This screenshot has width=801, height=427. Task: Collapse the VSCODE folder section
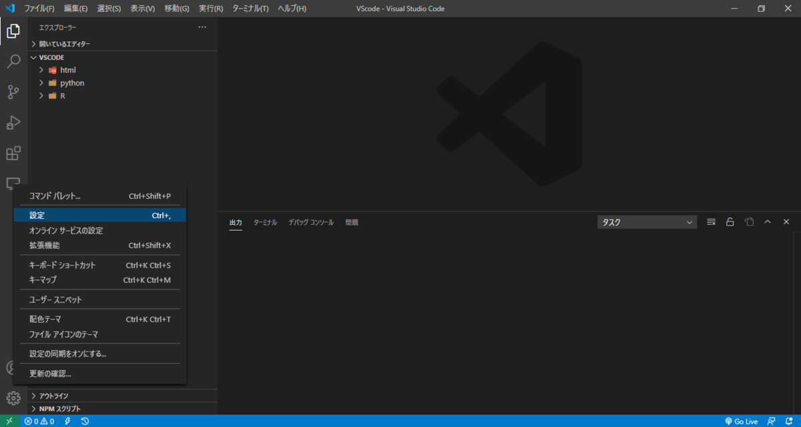click(124, 57)
